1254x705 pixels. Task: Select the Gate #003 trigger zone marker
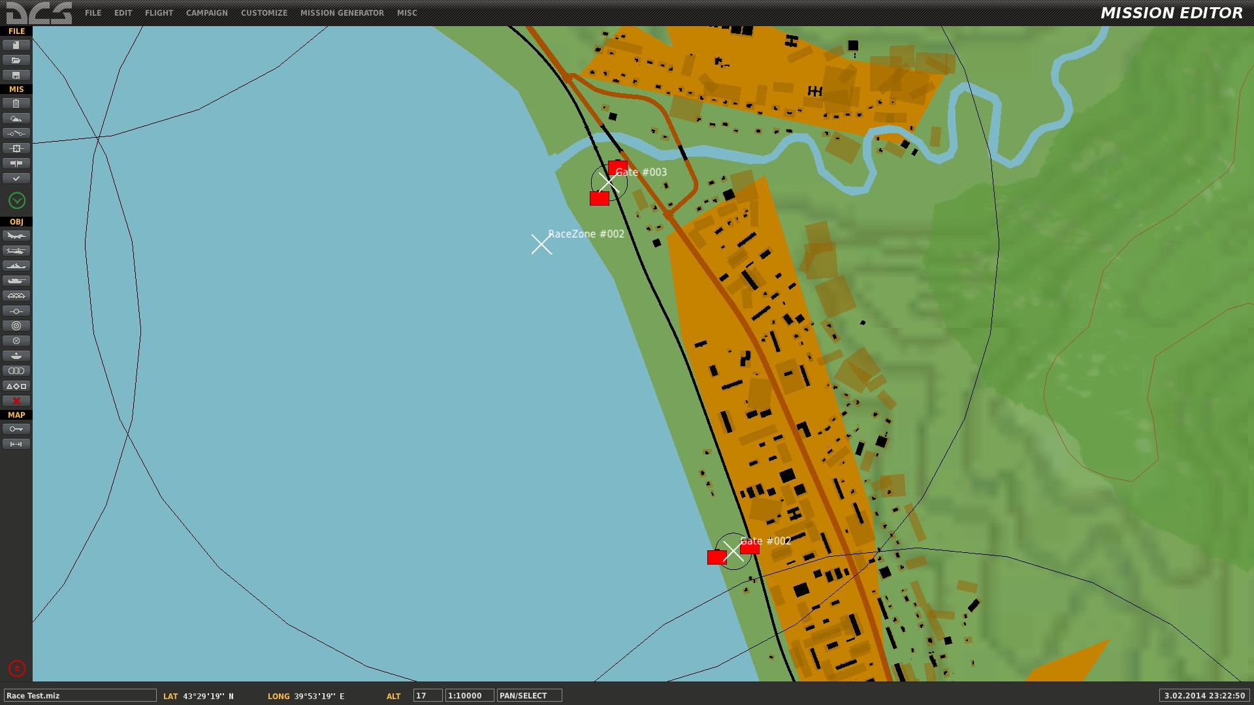tap(609, 182)
